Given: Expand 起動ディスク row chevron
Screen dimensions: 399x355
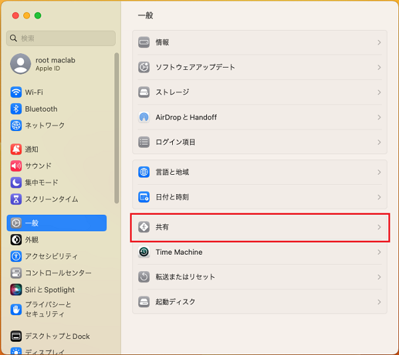Looking at the screenshot, I should pyautogui.click(x=379, y=302).
